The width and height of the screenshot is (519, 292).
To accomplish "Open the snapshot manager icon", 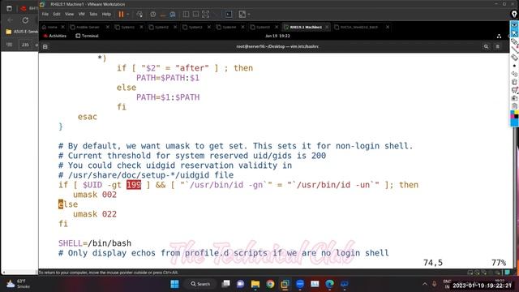I will click(173, 15).
